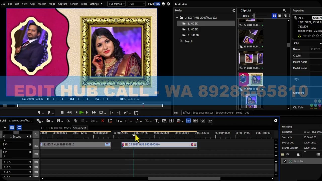The width and height of the screenshot is (322, 181).
Task: Collapse the folder 3. EDIT HUB 3D Effects 192
Action: point(177,18)
